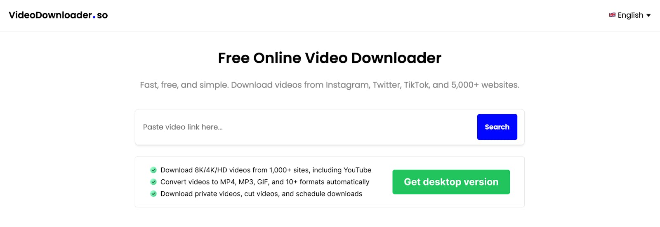Click the YouTube mention in the feature list
Screen dimensions: 660x227
pyautogui.click(x=357, y=170)
